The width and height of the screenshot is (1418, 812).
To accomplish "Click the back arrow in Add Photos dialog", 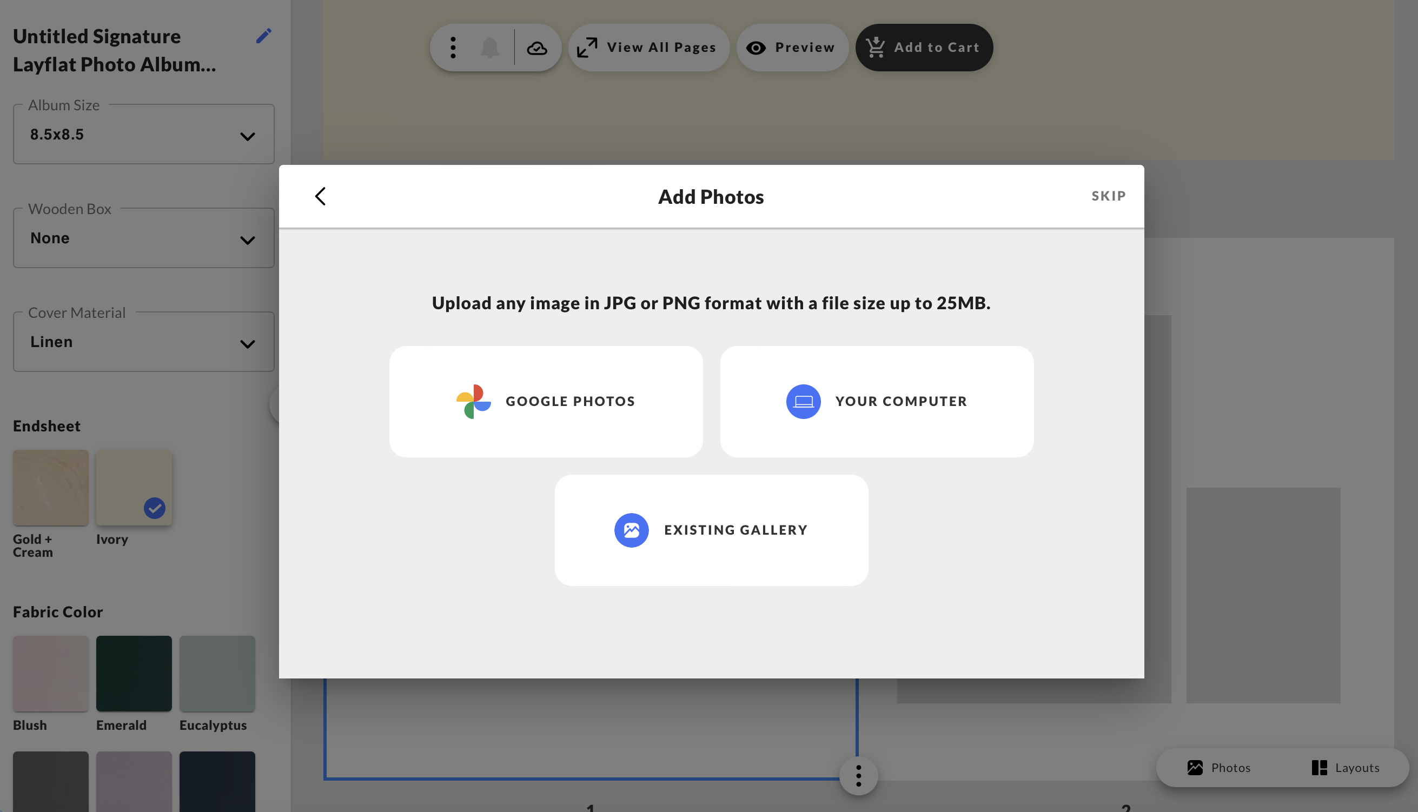I will coord(320,196).
